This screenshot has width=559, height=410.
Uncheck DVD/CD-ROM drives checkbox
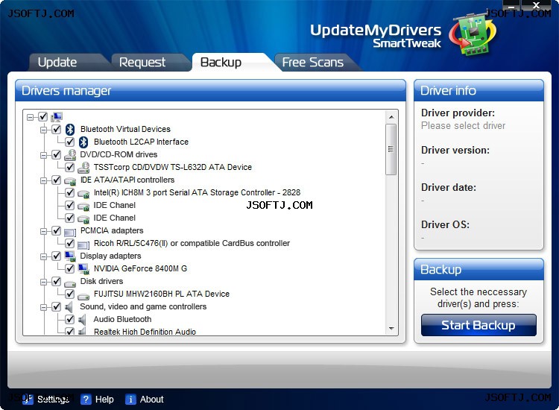[x=57, y=154]
